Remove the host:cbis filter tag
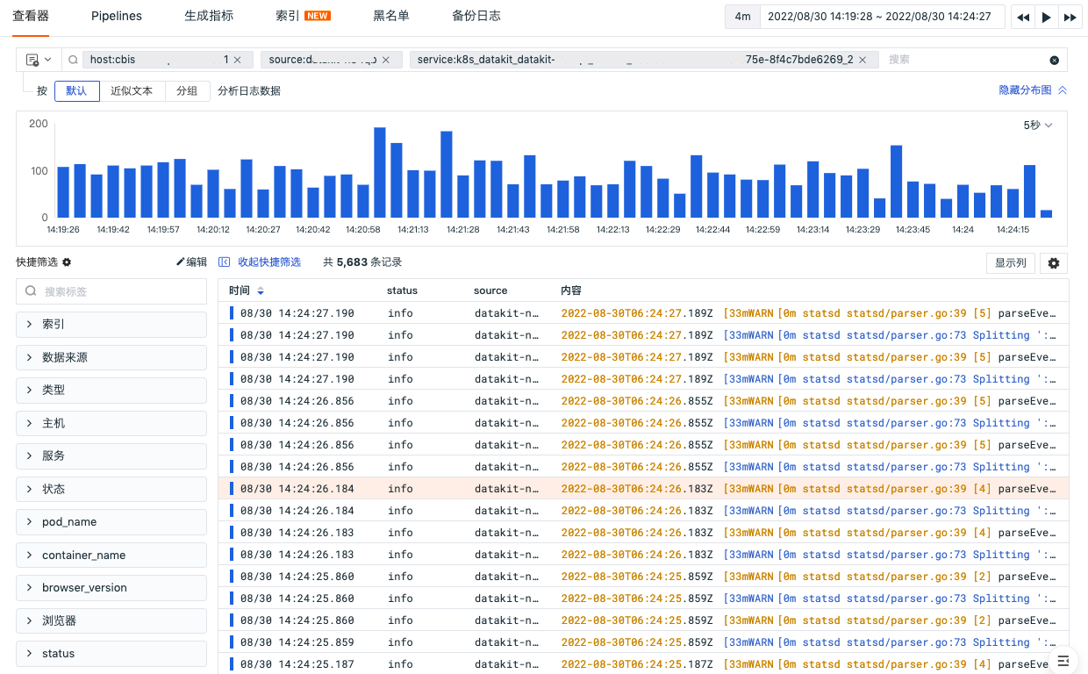Image resolution: width=1088 pixels, height=674 pixels. click(238, 60)
